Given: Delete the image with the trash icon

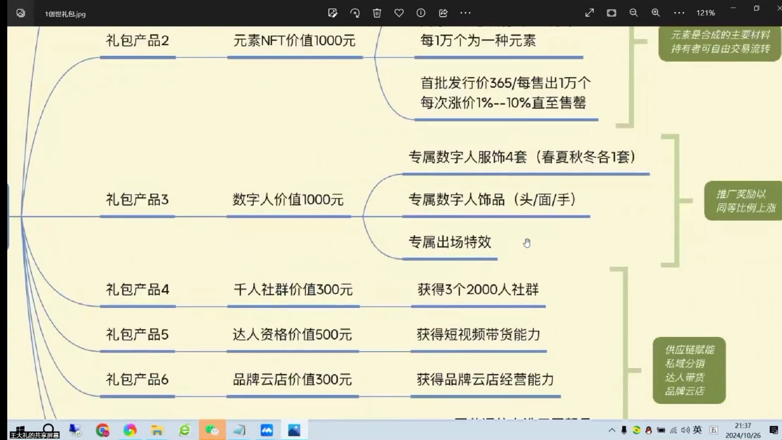Looking at the screenshot, I should tap(377, 13).
